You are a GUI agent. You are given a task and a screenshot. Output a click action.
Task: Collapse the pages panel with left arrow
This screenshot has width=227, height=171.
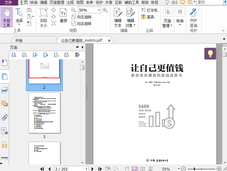click(82, 47)
